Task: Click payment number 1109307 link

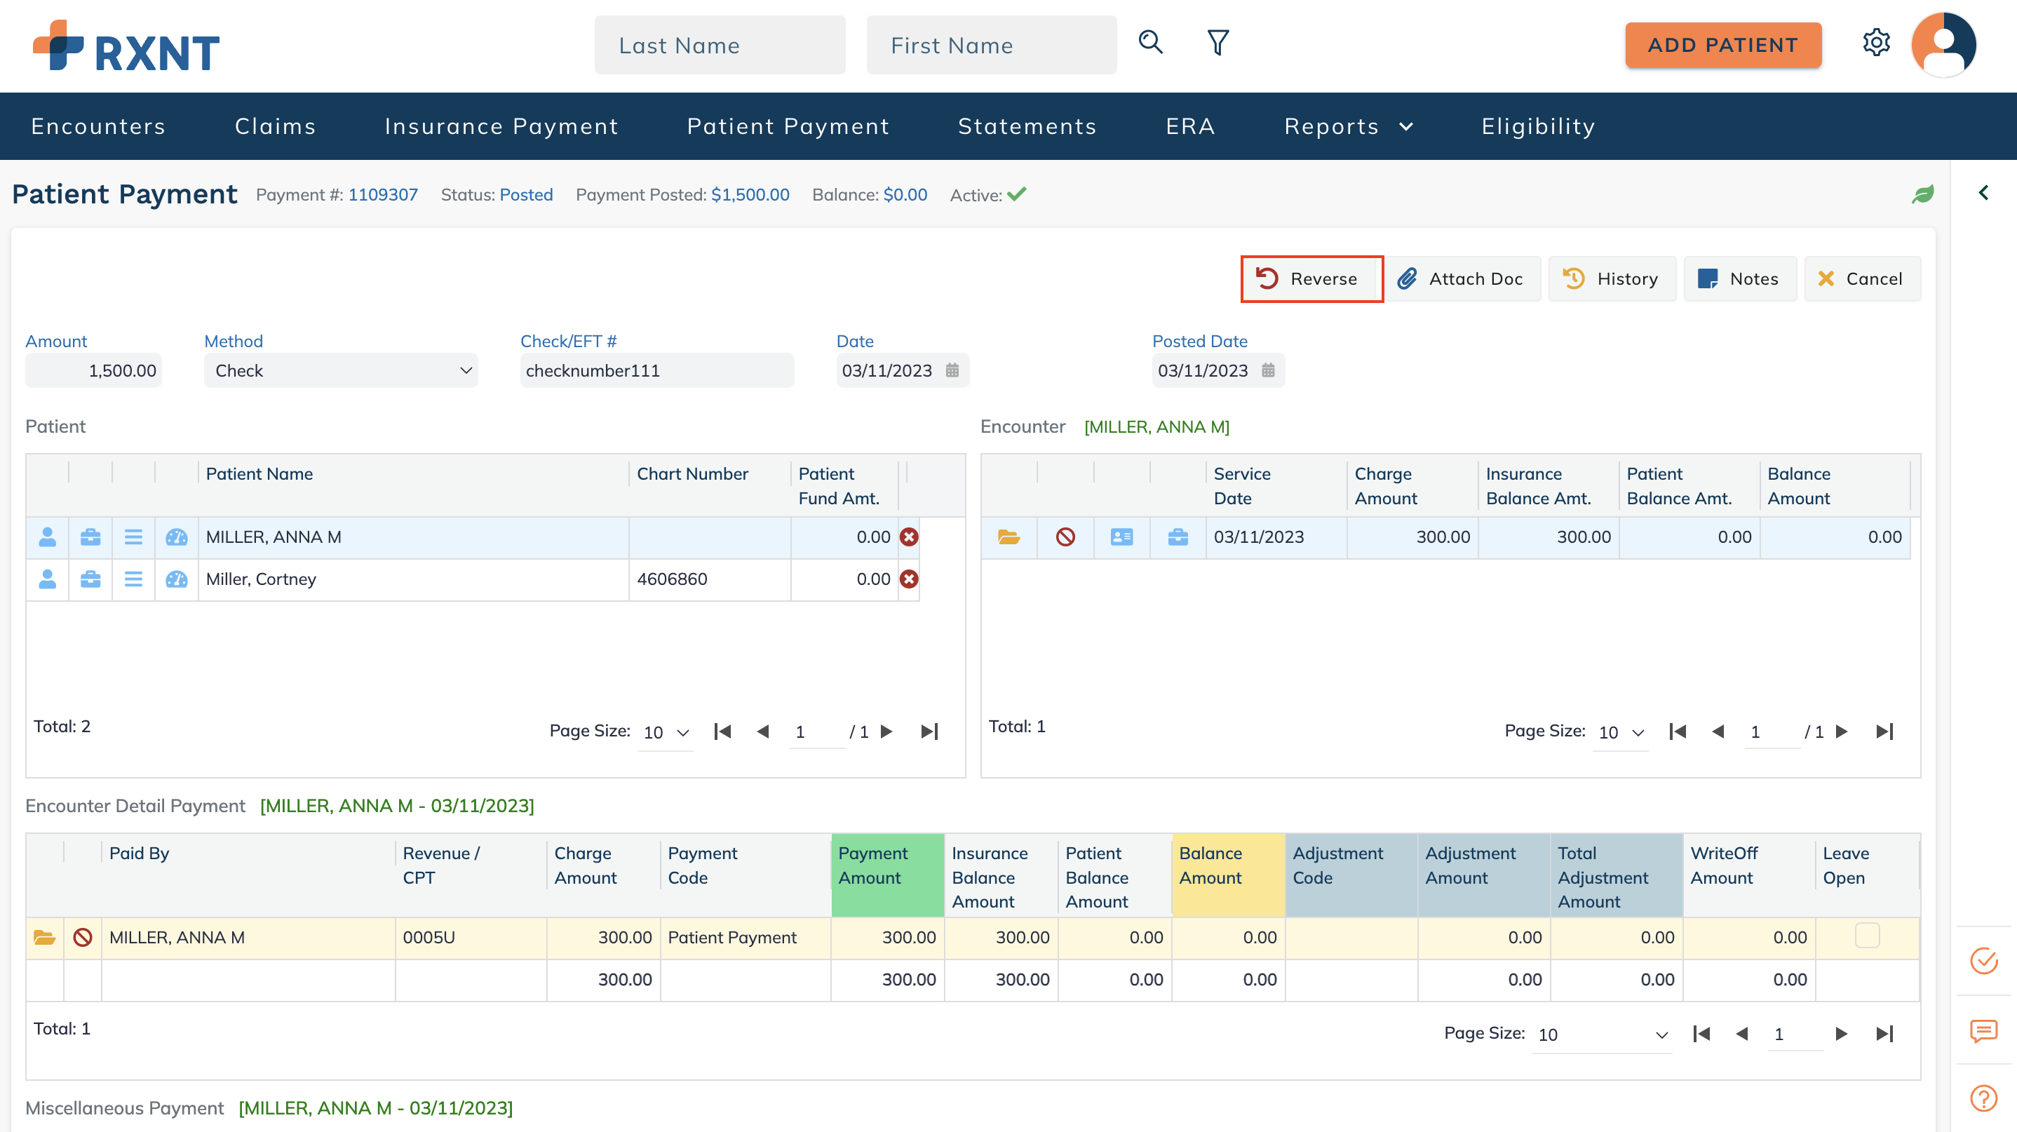Action: (x=383, y=195)
